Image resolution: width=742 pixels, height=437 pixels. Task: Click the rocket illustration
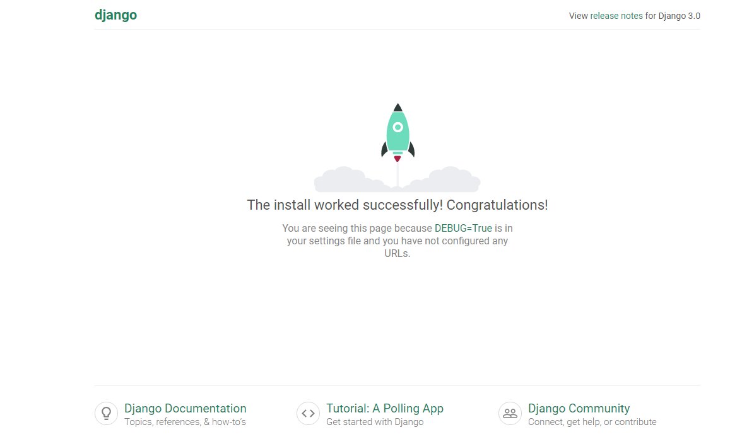[397, 147]
